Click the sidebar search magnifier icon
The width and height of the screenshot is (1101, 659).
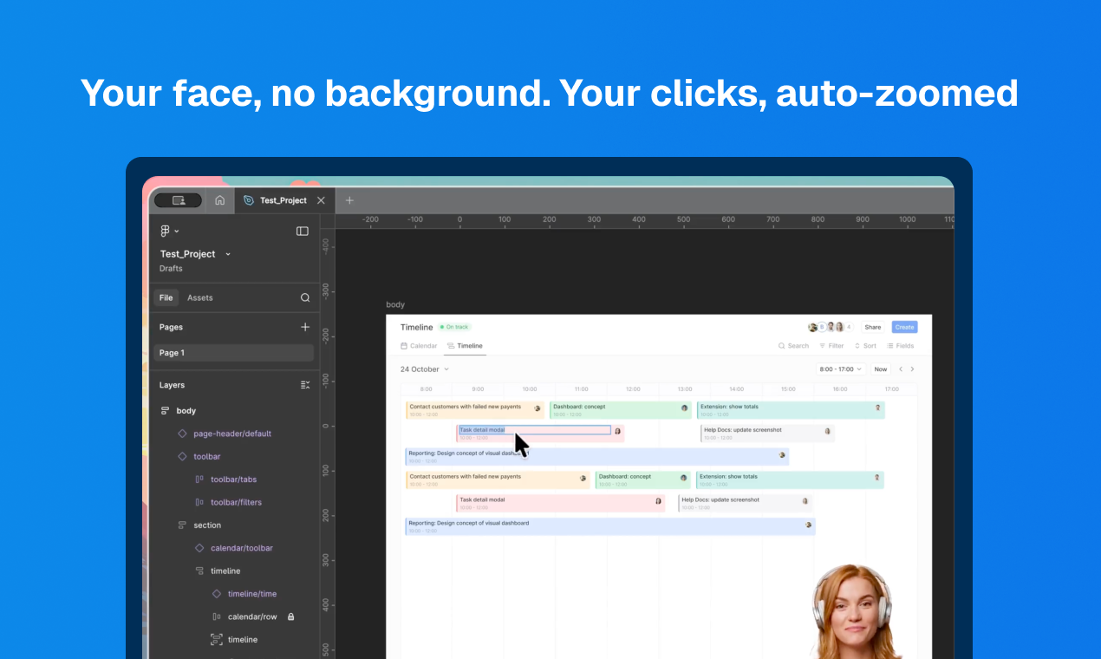[305, 297]
